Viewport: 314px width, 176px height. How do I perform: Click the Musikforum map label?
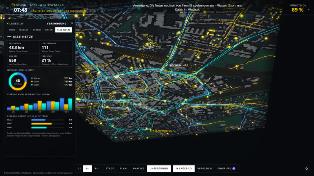(90, 66)
